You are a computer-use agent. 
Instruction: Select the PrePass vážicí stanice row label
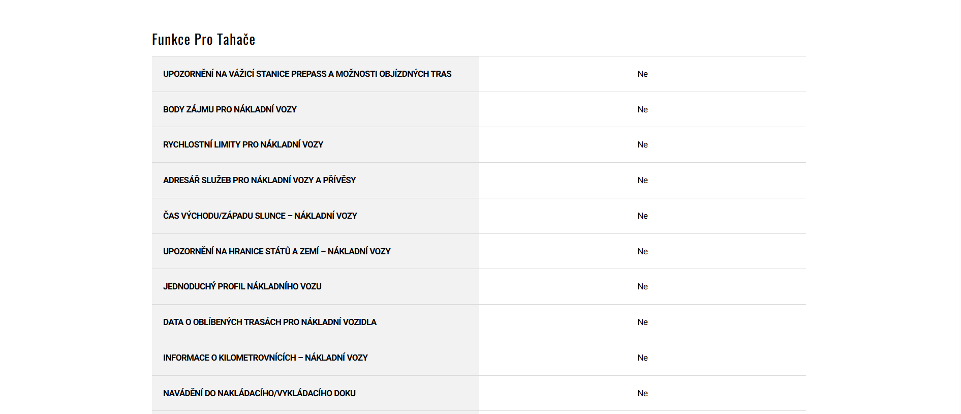coord(307,74)
